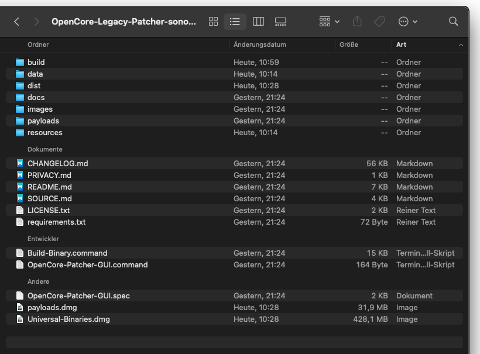This screenshot has height=354, width=480.
Task: Click the Entwickler group heading
Action: [x=43, y=239]
